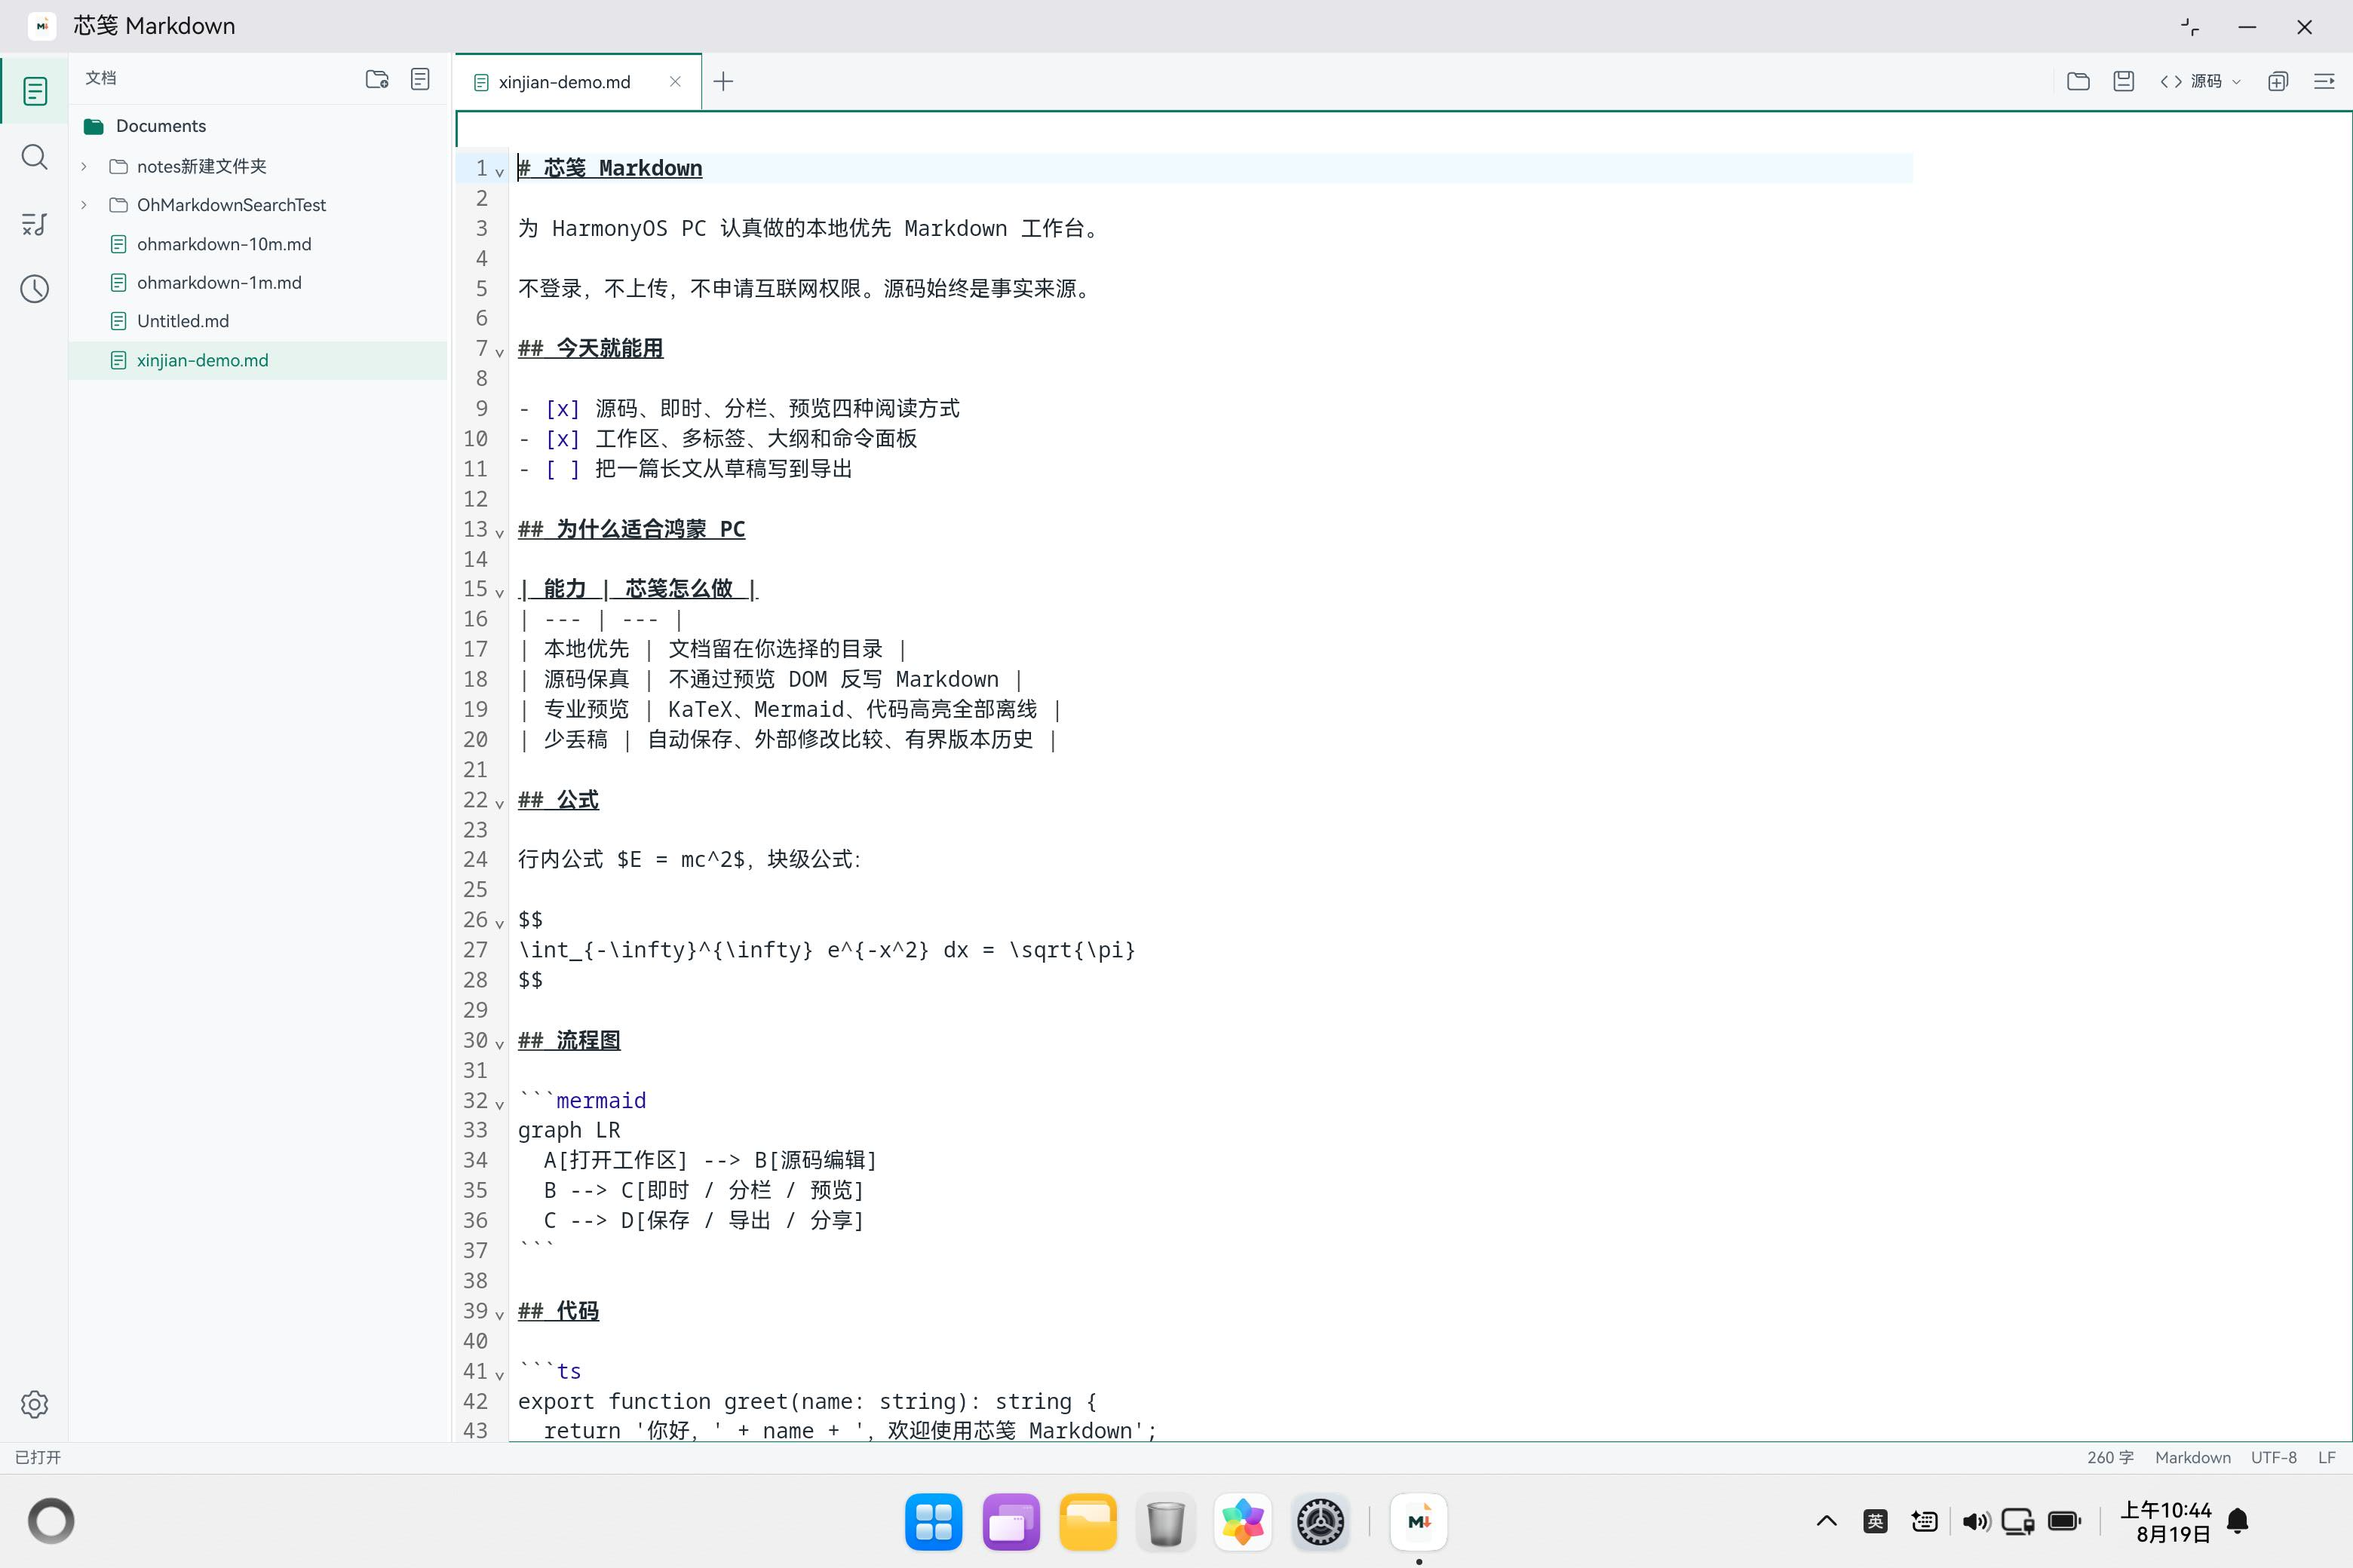Open the battery tray icon
The height and width of the screenshot is (1568, 2353).
click(x=2065, y=1521)
